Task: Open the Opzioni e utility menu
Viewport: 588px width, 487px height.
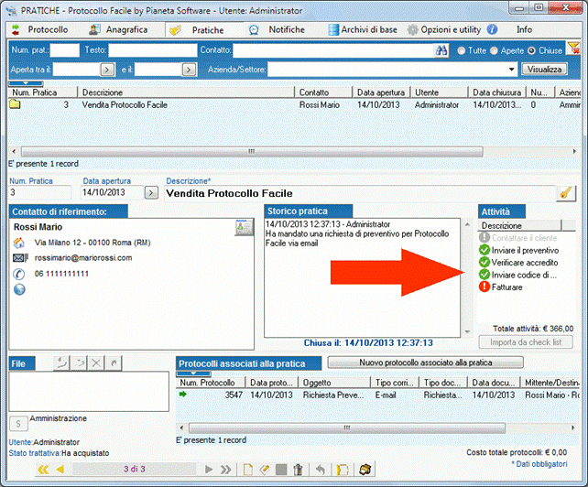Action: (x=444, y=29)
